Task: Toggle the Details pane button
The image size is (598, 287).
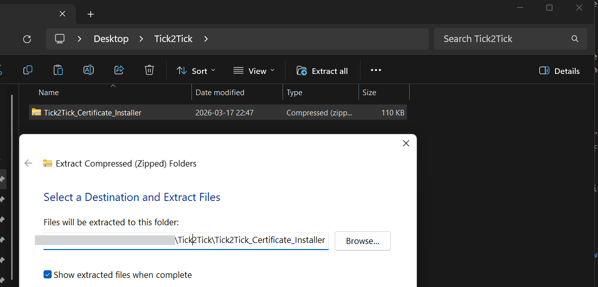Action: [x=559, y=71]
